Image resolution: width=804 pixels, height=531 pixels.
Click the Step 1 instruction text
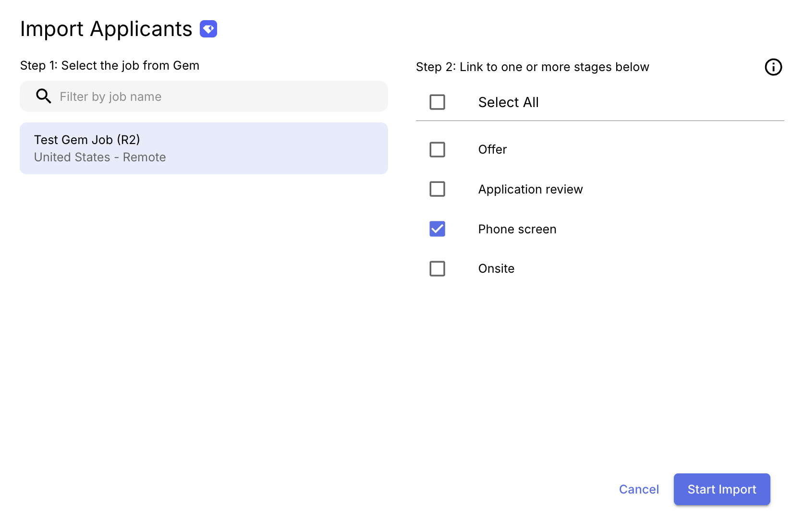pyautogui.click(x=110, y=65)
